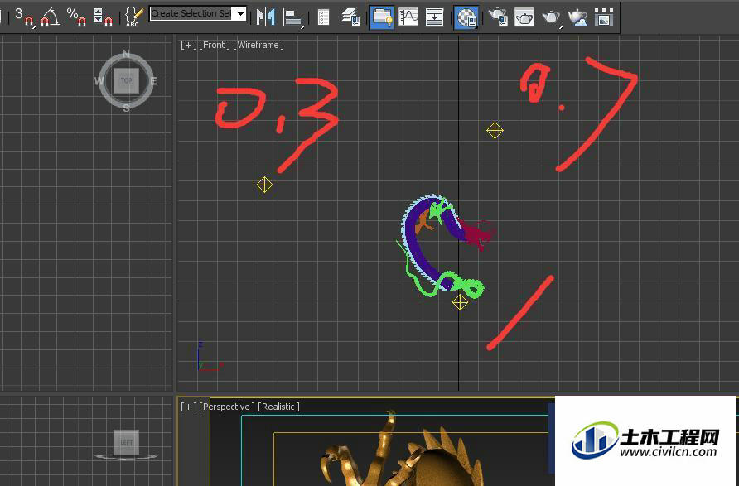
Task: Click the E compass label on ViewCube
Action: coord(153,81)
